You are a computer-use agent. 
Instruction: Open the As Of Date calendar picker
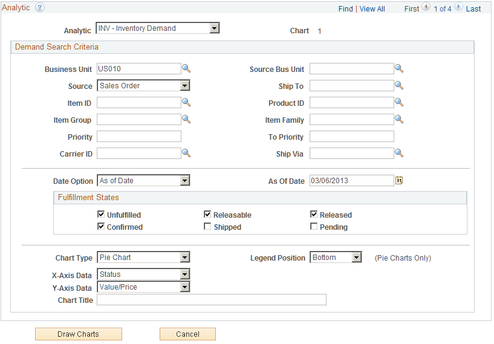399,181
